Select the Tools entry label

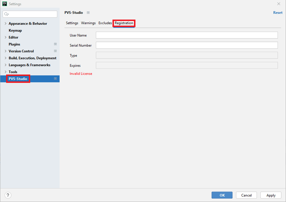[13, 72]
